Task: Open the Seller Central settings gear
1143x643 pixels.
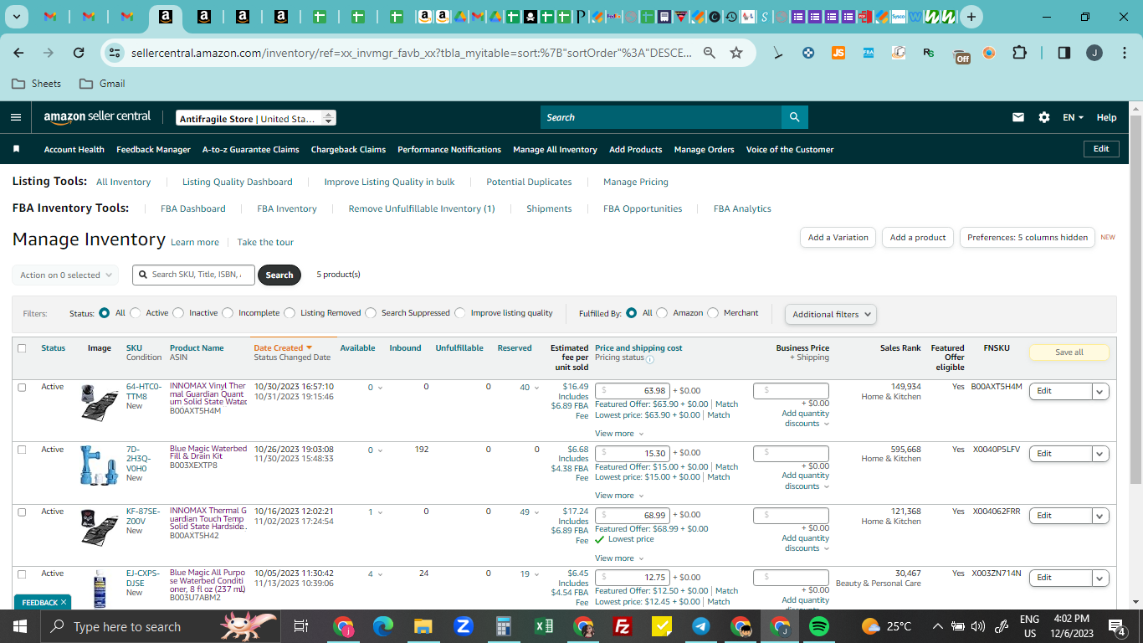Action: point(1044,117)
